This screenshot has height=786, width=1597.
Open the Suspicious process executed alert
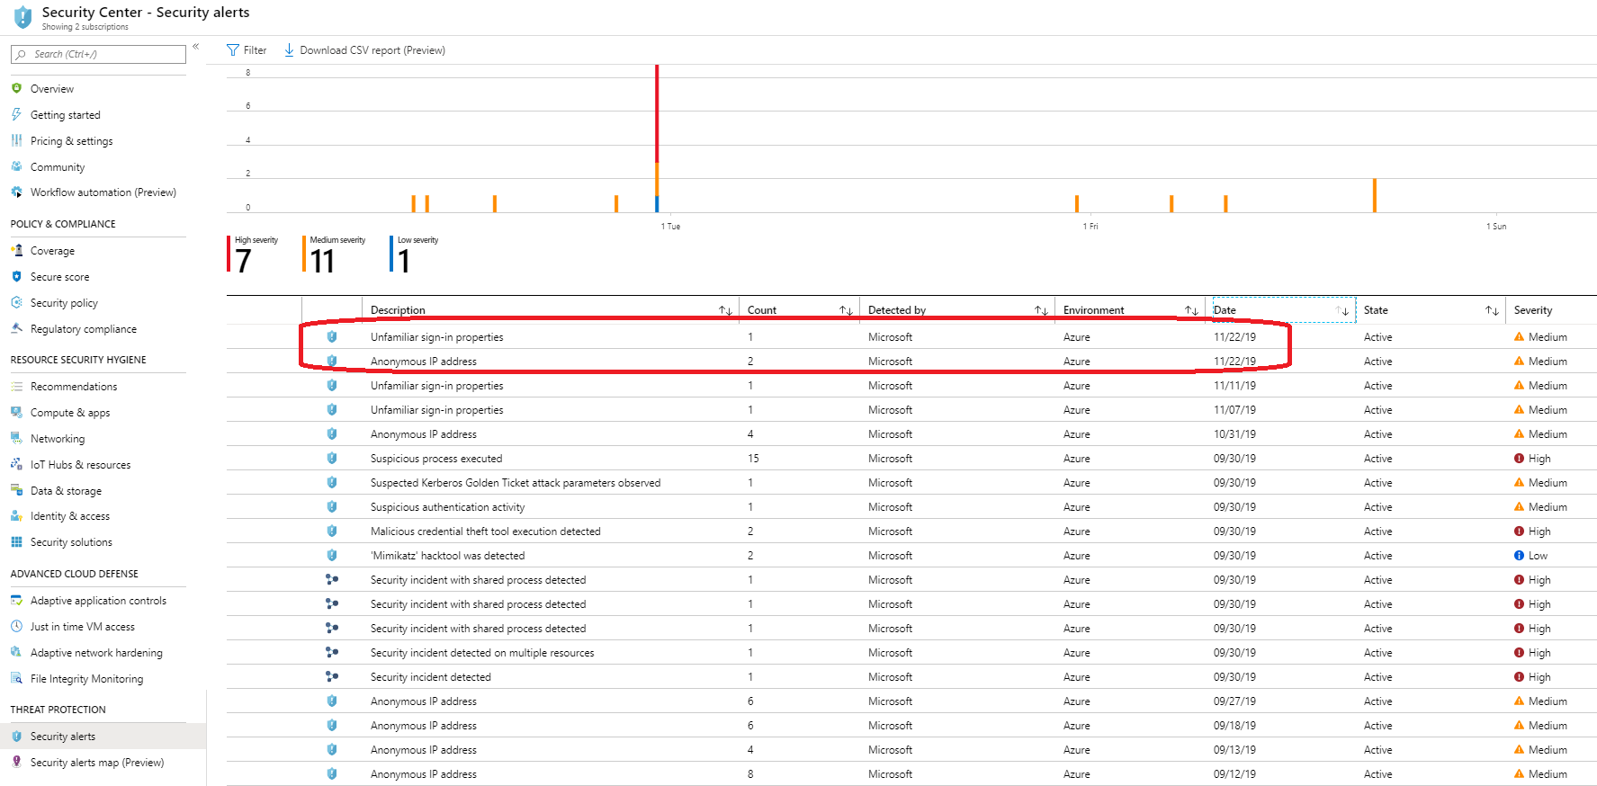(x=436, y=459)
